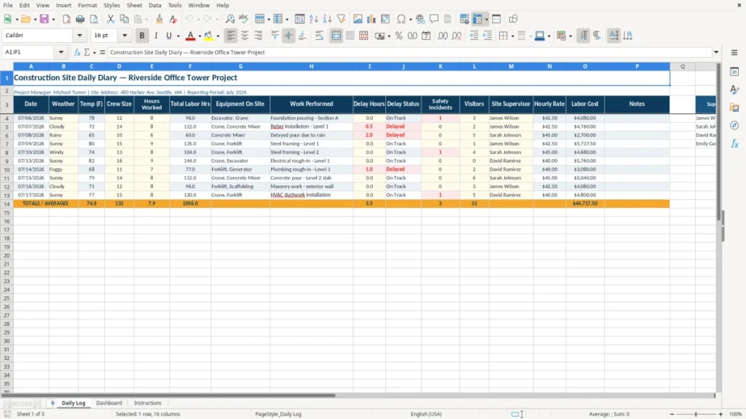This screenshot has width=746, height=419.
Task: Toggle Merge and Center Cells
Action: click(336, 36)
